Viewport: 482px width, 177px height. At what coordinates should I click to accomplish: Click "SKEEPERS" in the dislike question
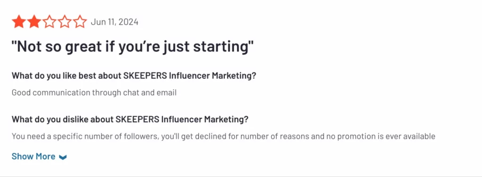pos(137,119)
